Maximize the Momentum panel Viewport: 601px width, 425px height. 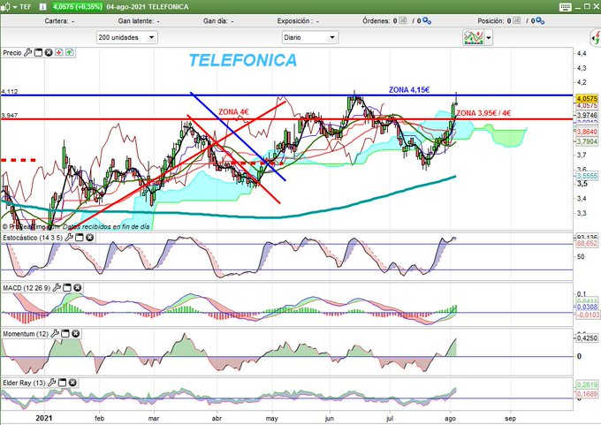tap(65, 334)
